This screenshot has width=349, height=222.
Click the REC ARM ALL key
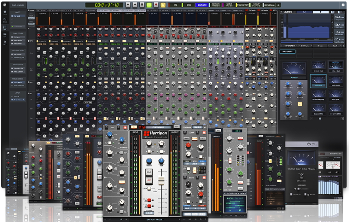tap(270, 5)
